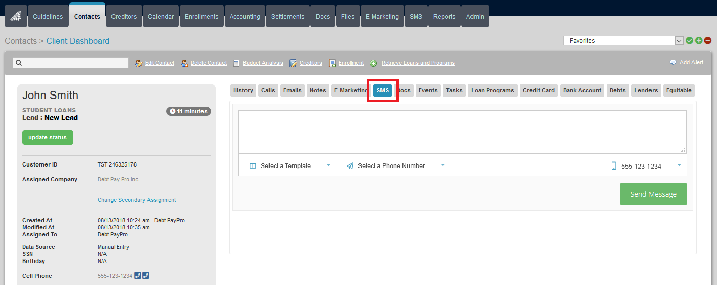The height and width of the screenshot is (285, 717).
Task: Click the Delete Contact link
Action: click(209, 63)
